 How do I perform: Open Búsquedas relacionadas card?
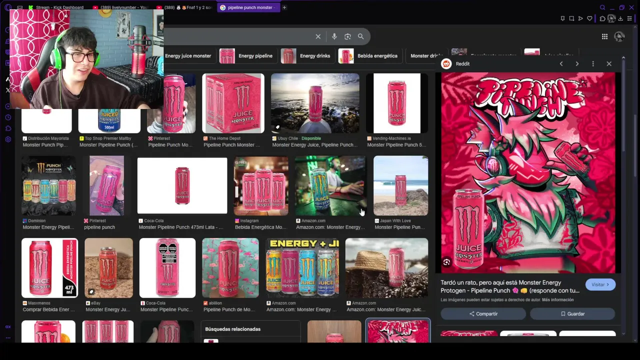click(250, 331)
